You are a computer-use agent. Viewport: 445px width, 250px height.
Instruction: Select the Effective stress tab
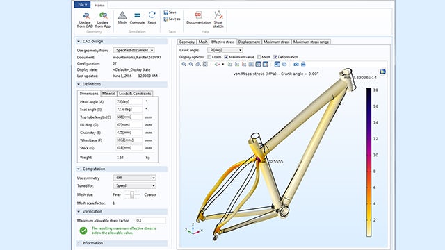tap(222, 42)
